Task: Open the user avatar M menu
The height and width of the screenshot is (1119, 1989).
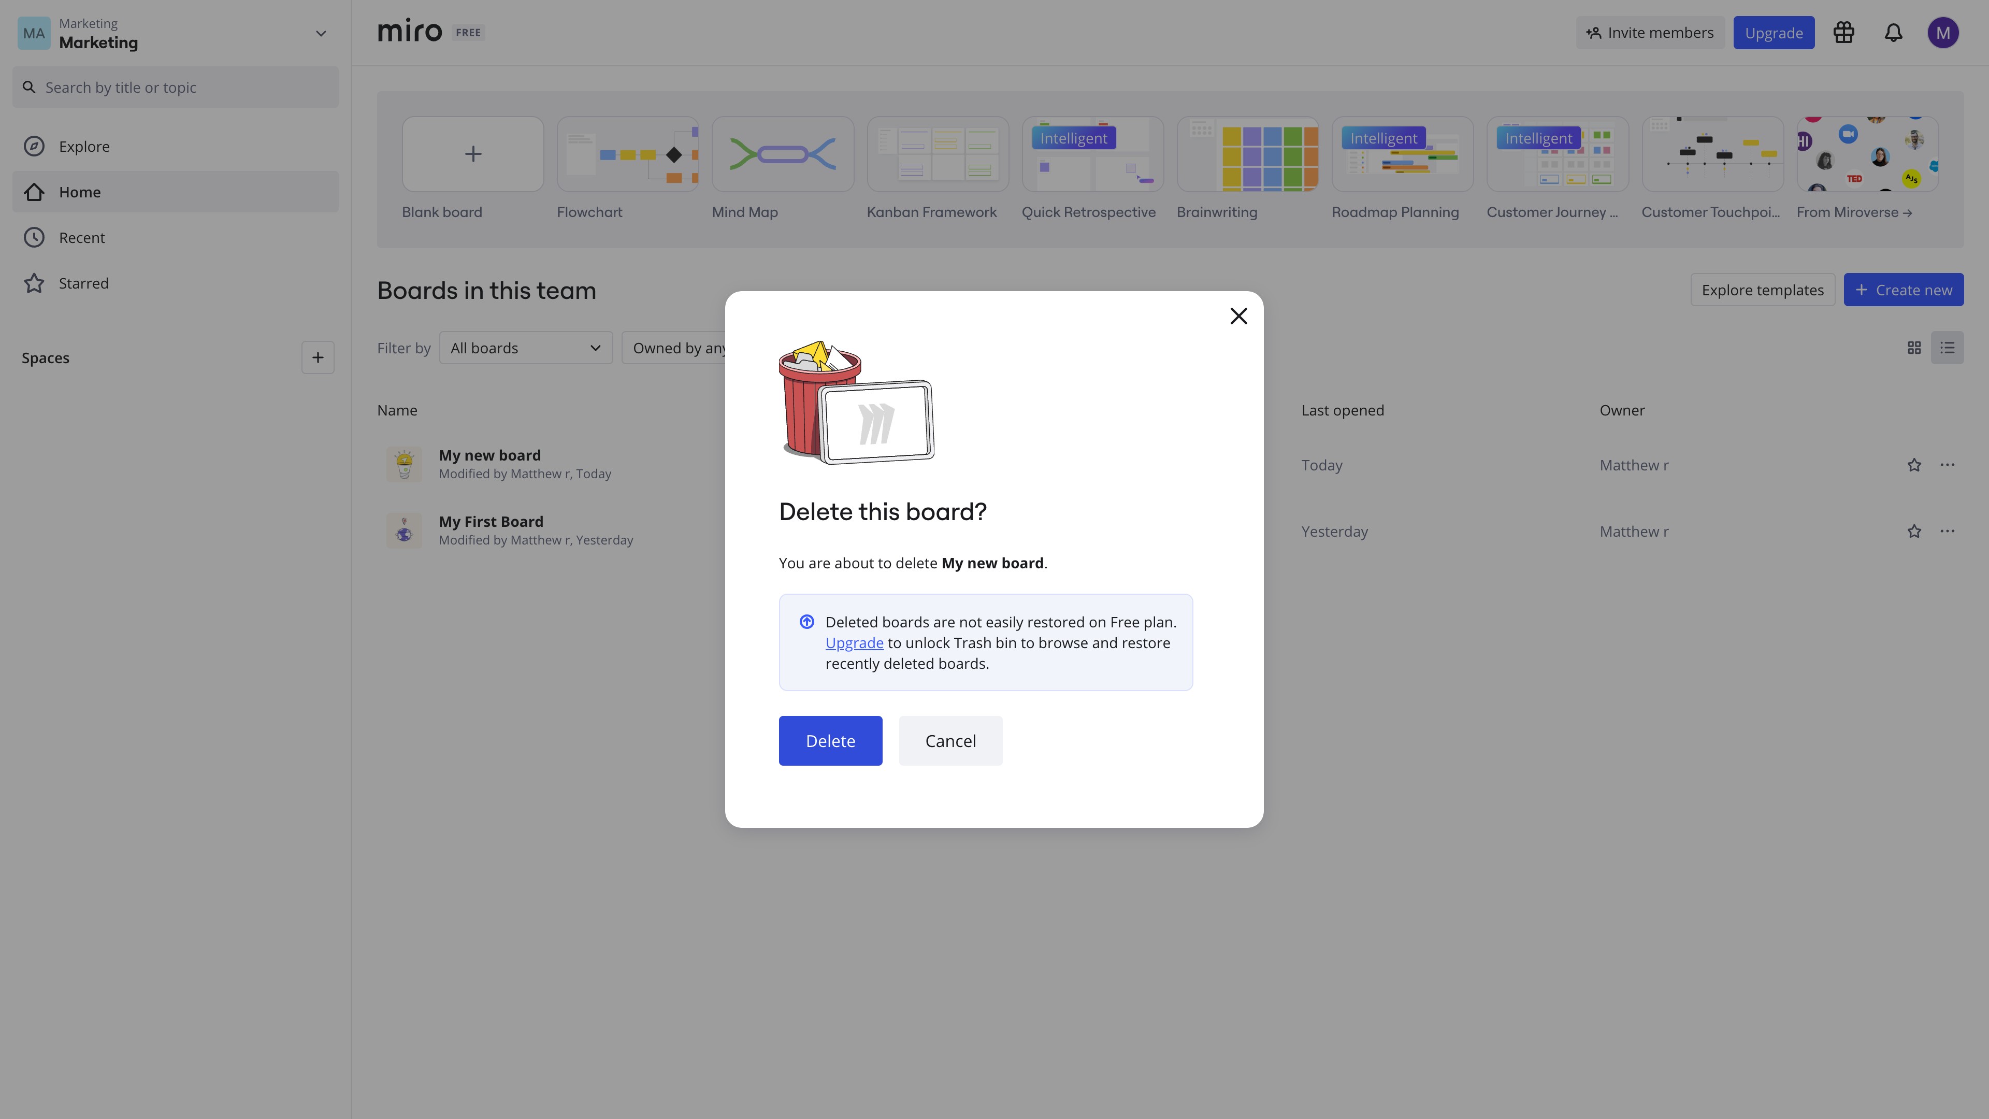Action: [1943, 33]
